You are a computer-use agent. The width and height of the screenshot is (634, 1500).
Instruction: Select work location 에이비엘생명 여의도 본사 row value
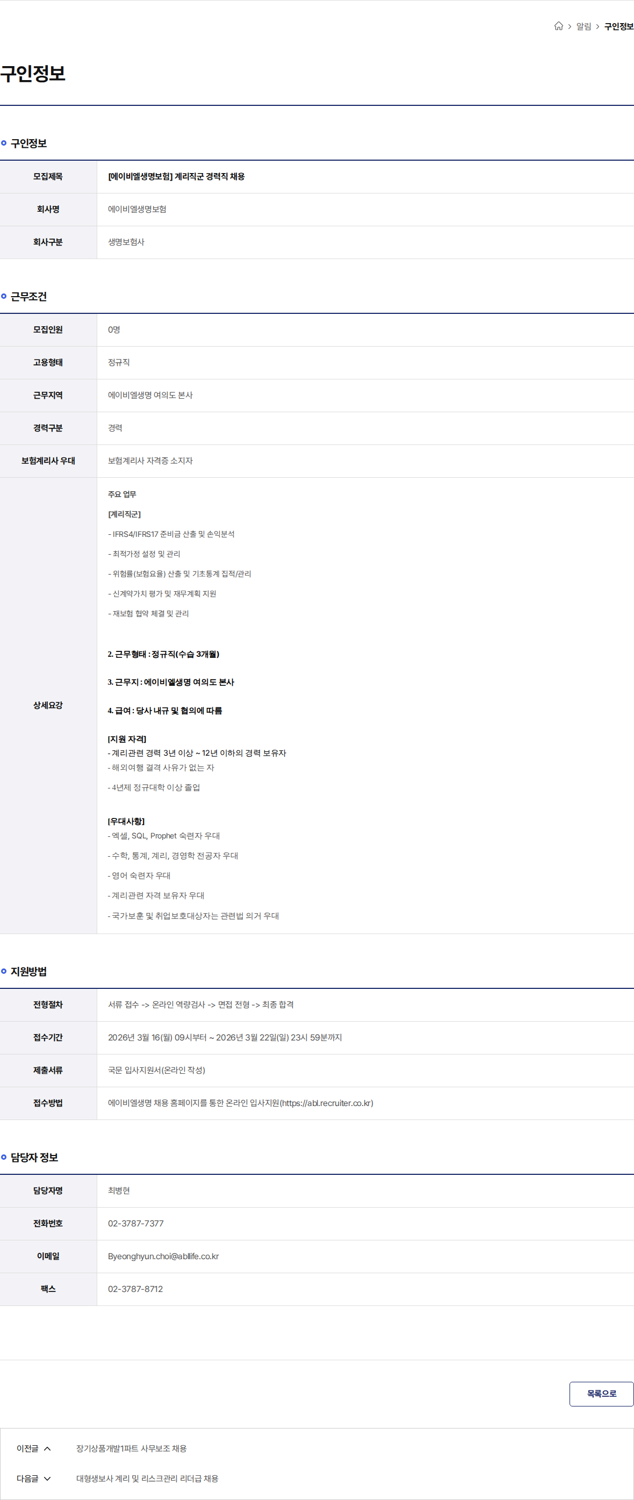pos(150,395)
